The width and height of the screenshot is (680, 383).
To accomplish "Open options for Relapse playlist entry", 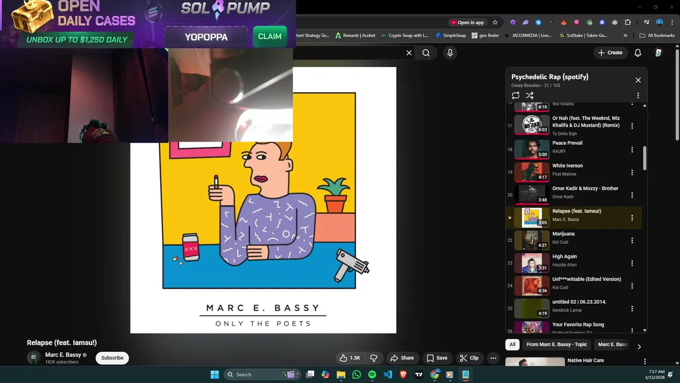I will click(x=632, y=218).
